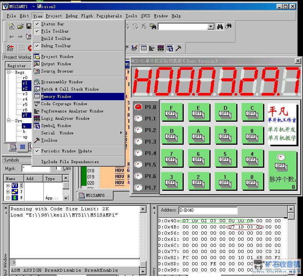Click the VT symbol tree icon
The image size is (303, 276).
(x=15, y=185)
